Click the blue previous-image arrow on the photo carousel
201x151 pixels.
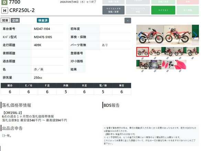point(140,35)
